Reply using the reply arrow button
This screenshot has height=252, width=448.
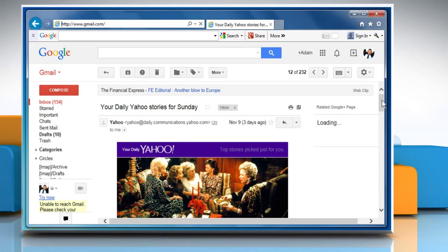click(x=284, y=122)
